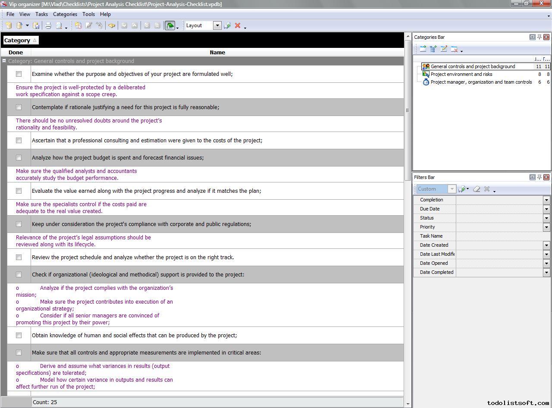Open the Categories menu
Image resolution: width=552 pixels, height=408 pixels.
[x=65, y=14]
